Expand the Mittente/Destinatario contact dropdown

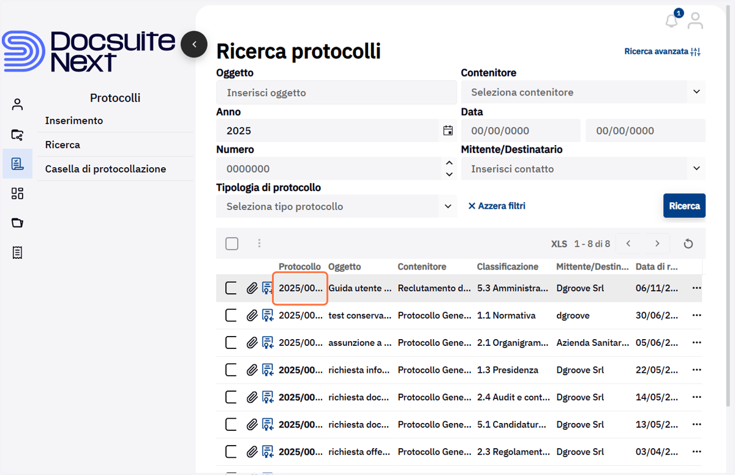pyautogui.click(x=696, y=168)
